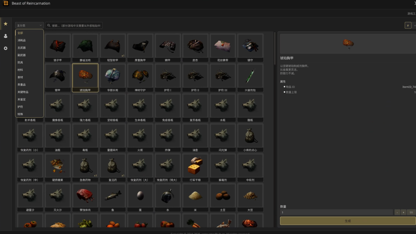Click the 生成 generate button

pyautogui.click(x=348, y=221)
